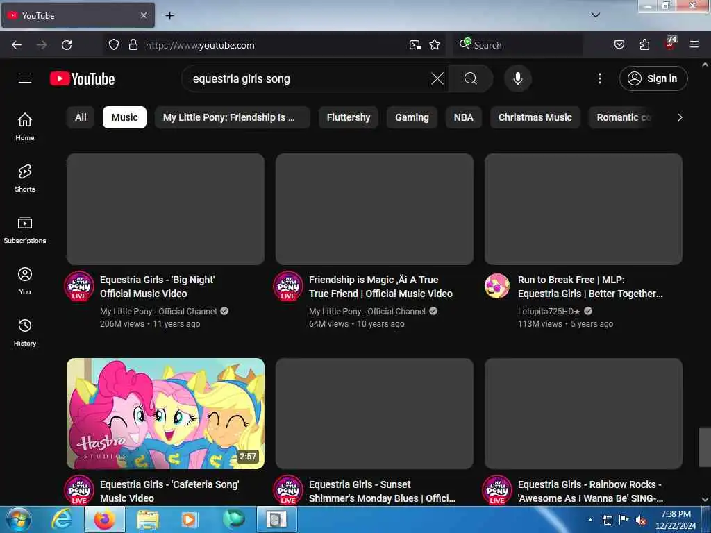The width and height of the screenshot is (711, 533).
Task: Go back with the browser back arrow
Action: point(17,45)
